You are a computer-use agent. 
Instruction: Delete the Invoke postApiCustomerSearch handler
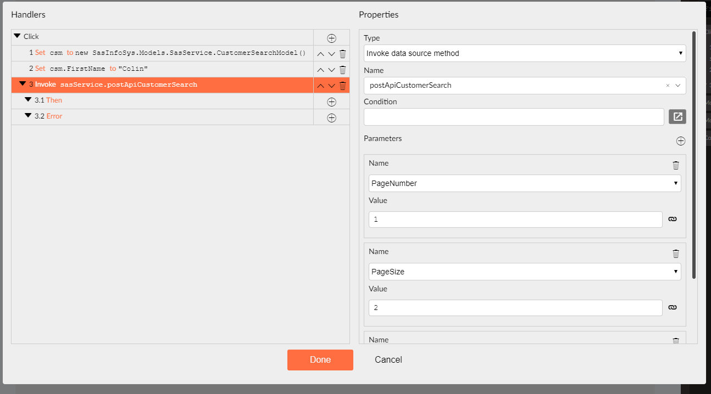tap(342, 86)
